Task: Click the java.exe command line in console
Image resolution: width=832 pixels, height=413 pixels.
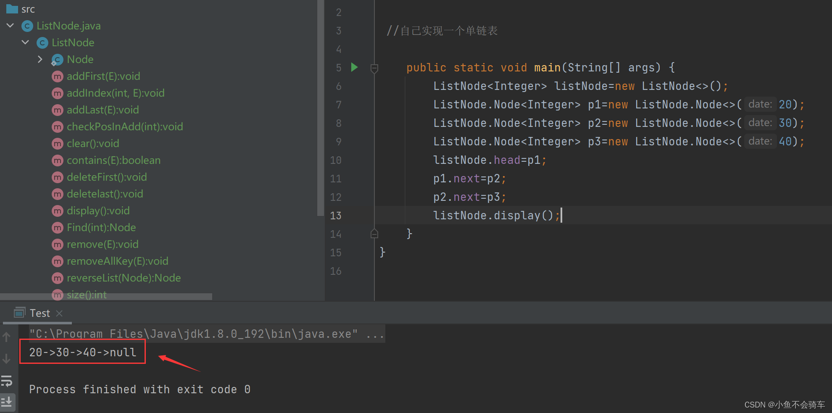Action: 206,334
